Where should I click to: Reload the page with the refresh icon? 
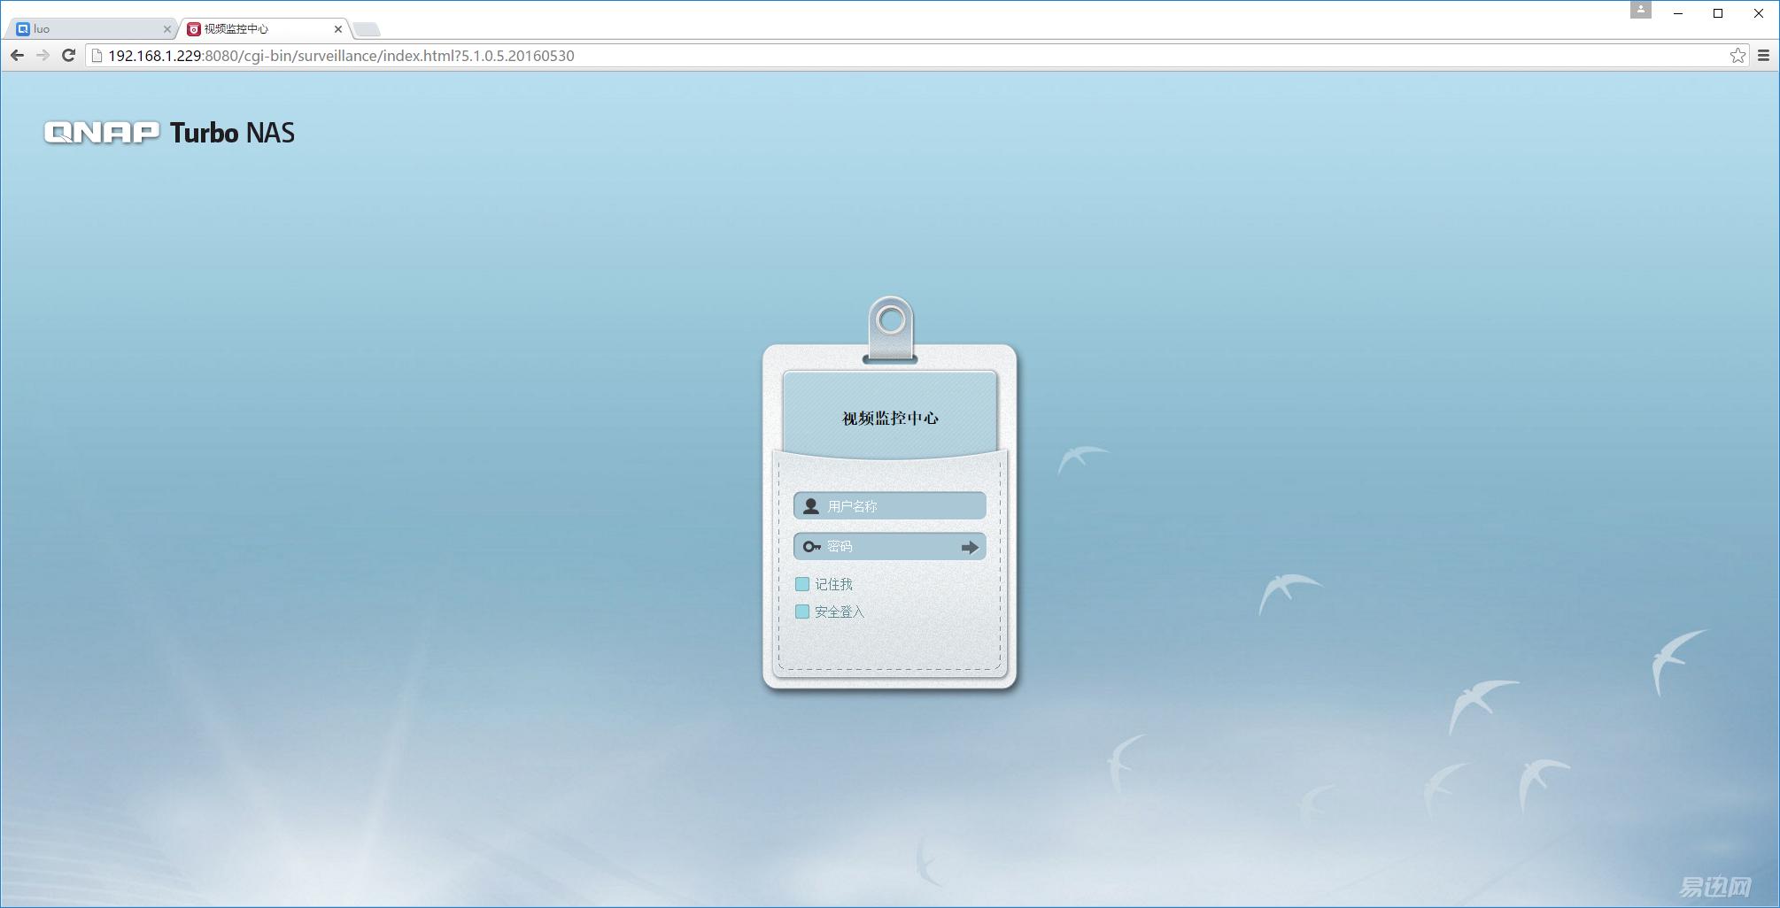pos(68,56)
